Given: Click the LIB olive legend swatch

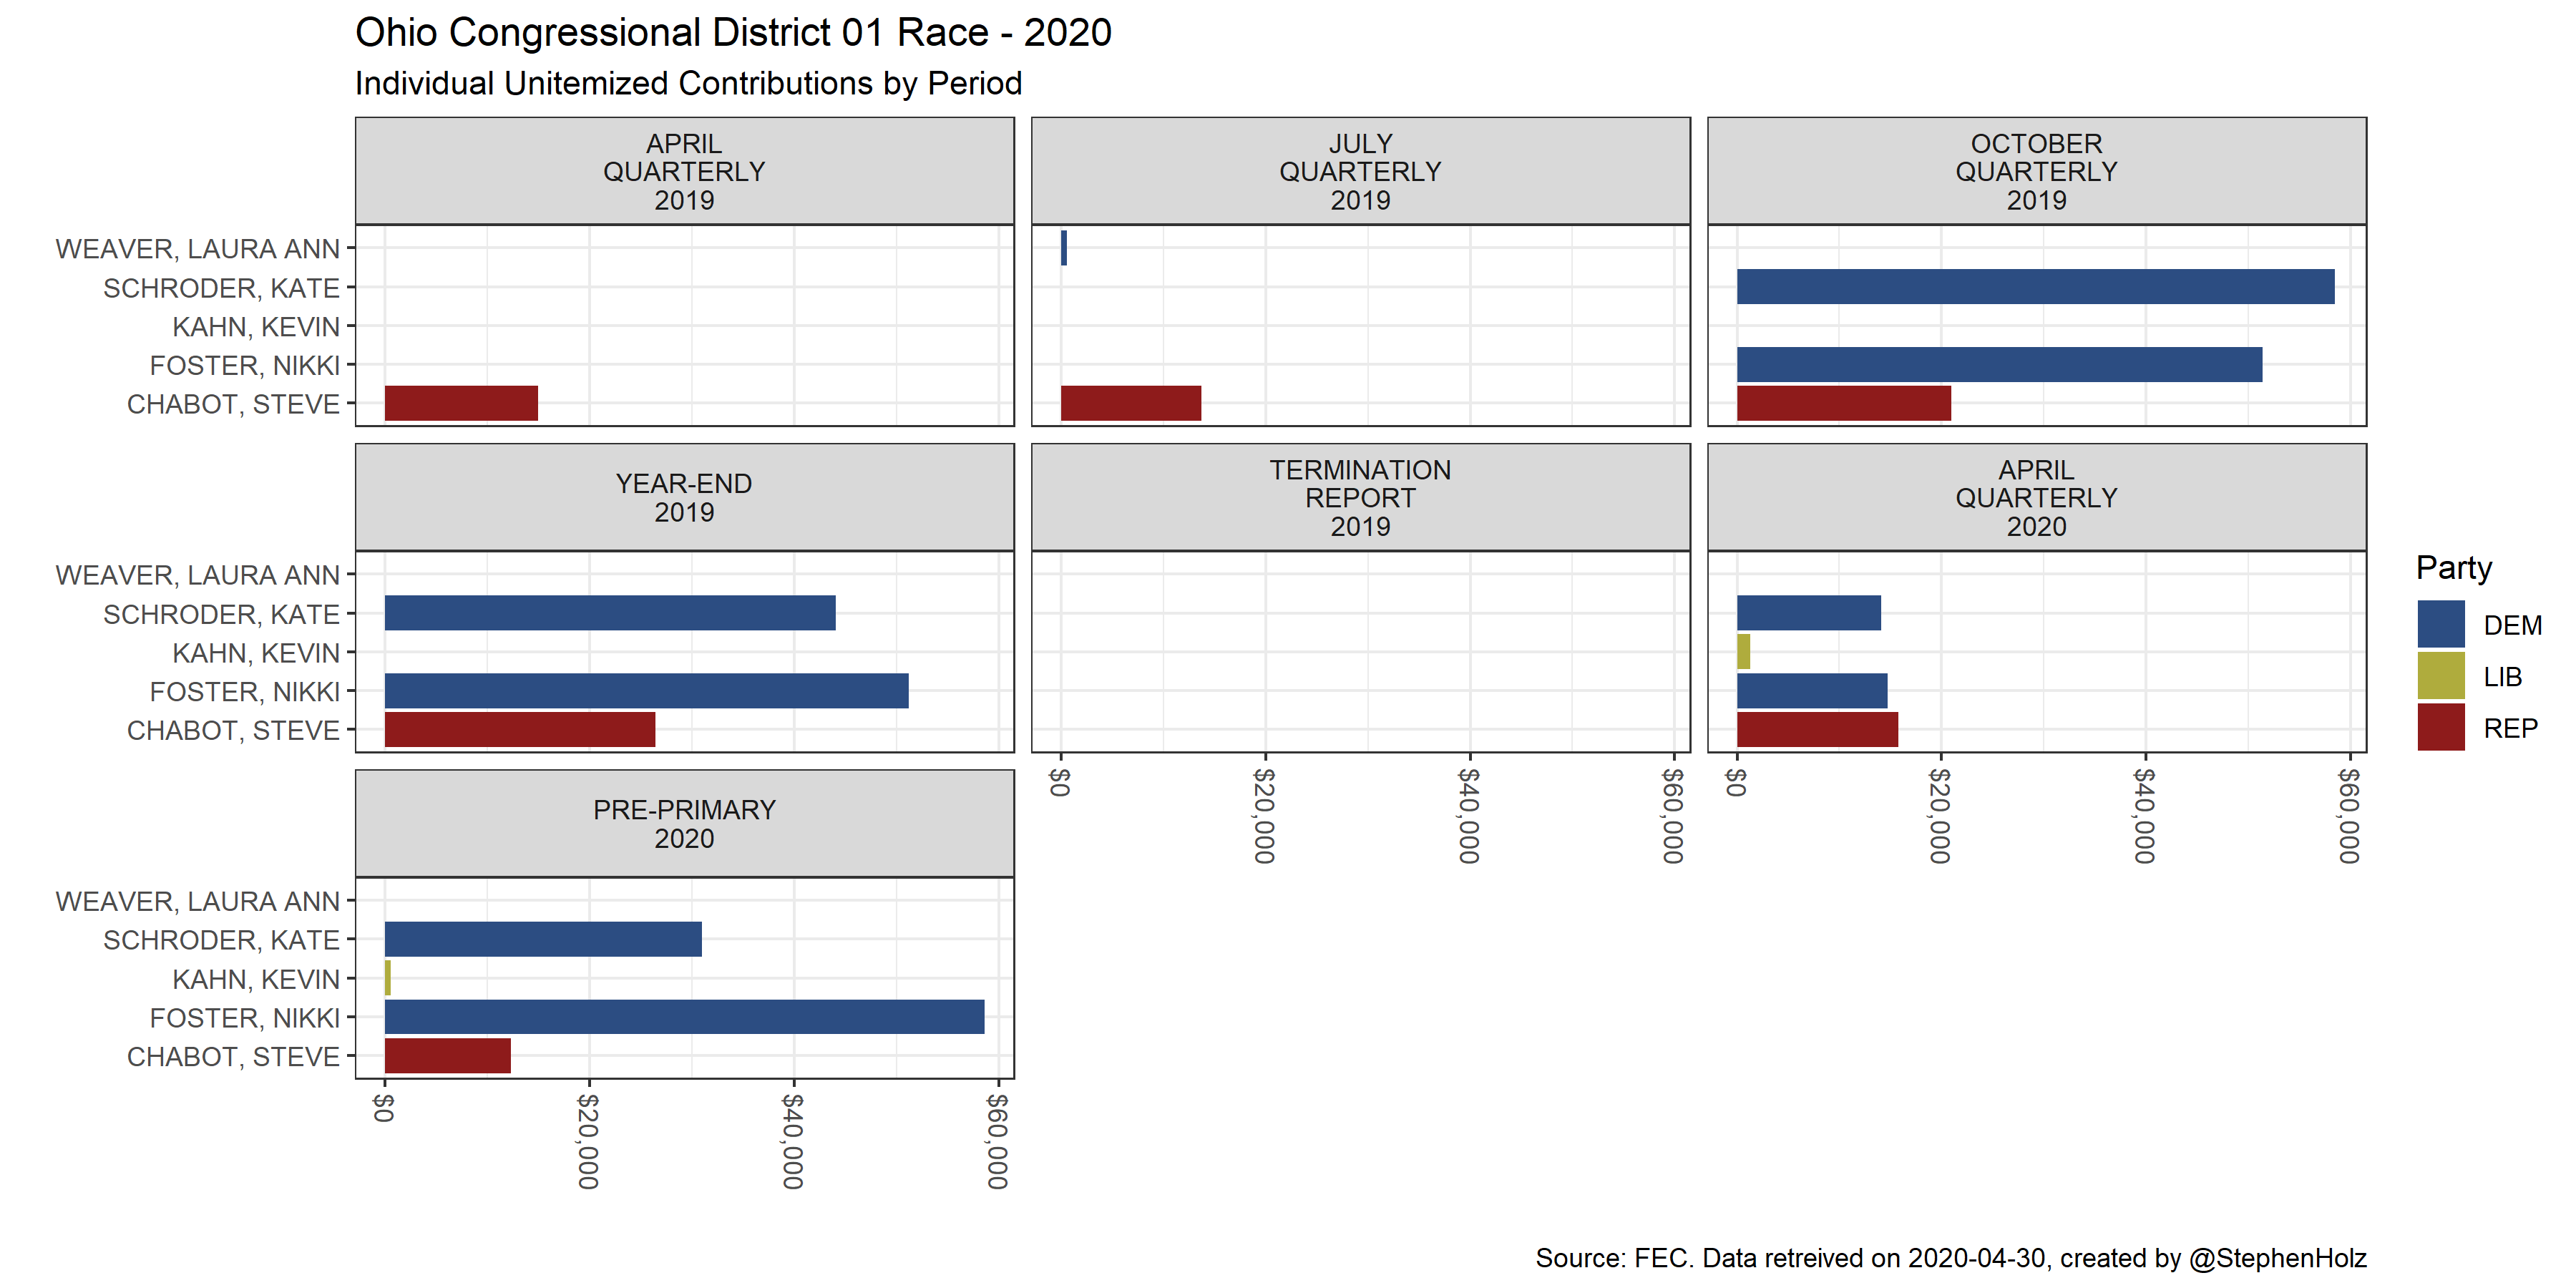Looking at the screenshot, I should pyautogui.click(x=2440, y=676).
